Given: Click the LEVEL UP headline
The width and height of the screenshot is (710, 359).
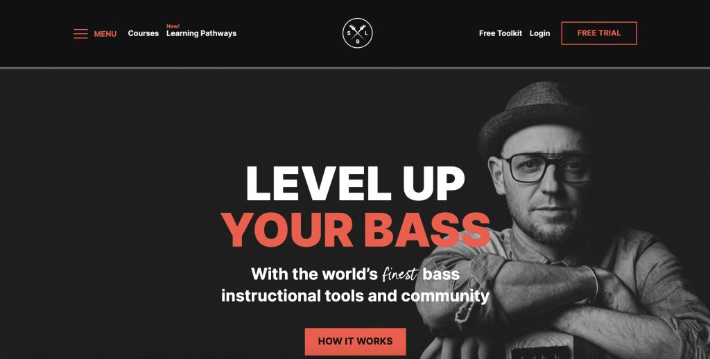Looking at the screenshot, I should click(x=356, y=184).
